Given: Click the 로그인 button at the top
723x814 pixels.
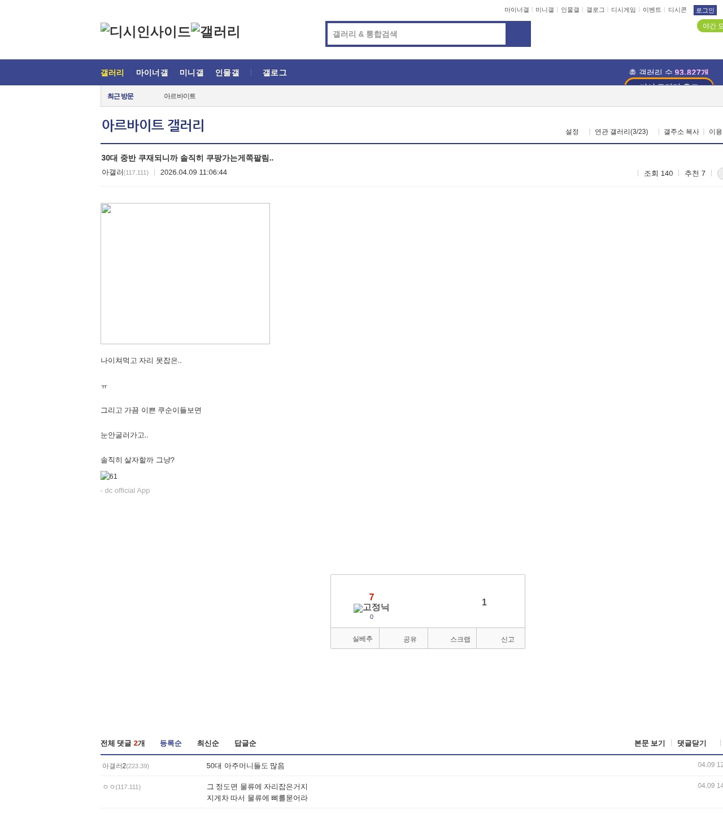Looking at the screenshot, I should coord(704,10).
